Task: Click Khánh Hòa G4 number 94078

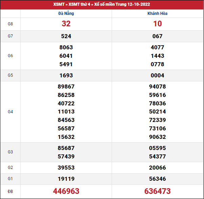Action: [157, 86]
